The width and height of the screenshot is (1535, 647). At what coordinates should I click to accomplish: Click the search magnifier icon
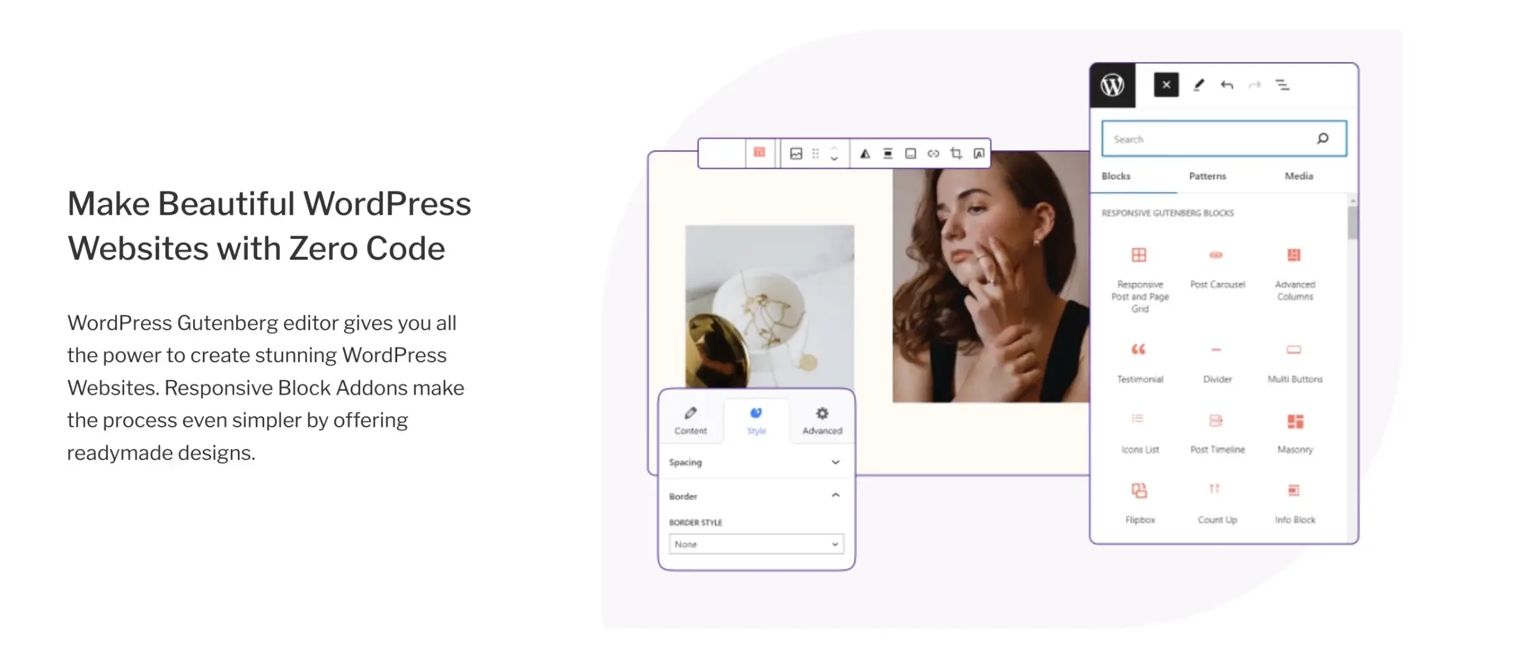click(1323, 139)
